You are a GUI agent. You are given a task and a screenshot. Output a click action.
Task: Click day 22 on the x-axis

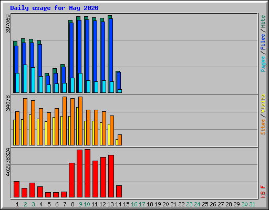181,204
